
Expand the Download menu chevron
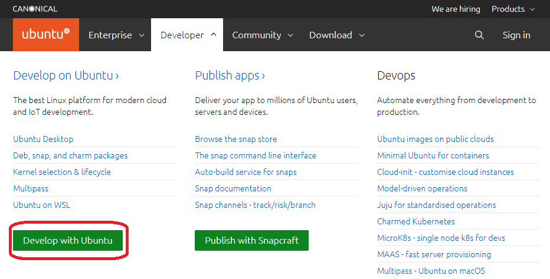tap(362, 35)
